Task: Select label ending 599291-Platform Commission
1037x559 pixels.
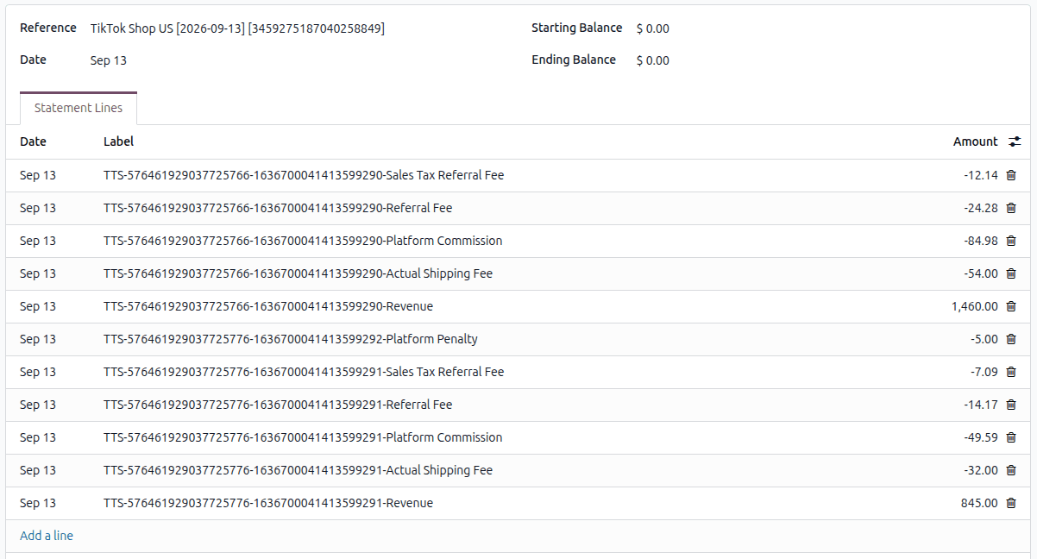Action: [x=303, y=437]
